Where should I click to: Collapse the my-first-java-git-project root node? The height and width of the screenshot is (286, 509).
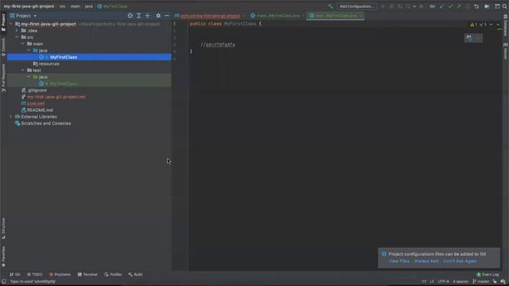[x=10, y=24]
